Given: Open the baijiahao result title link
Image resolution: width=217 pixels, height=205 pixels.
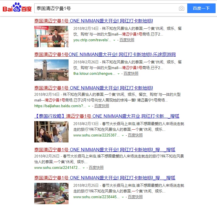Looking at the screenshot, I should coord(93,88).
